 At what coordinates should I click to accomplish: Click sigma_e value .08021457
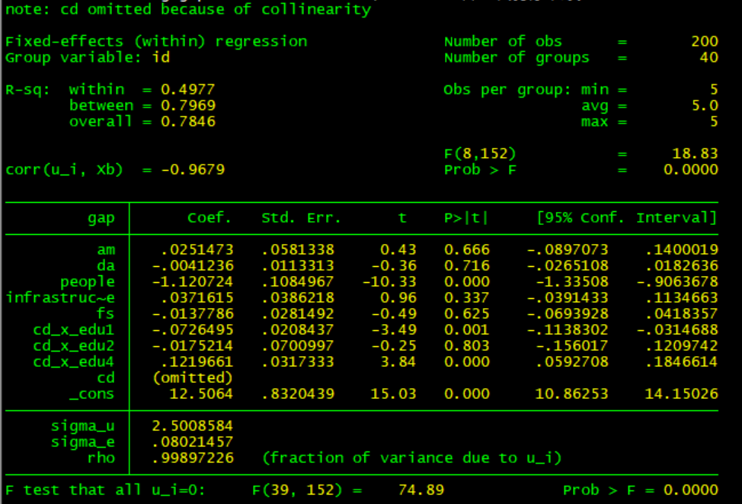pos(193,442)
